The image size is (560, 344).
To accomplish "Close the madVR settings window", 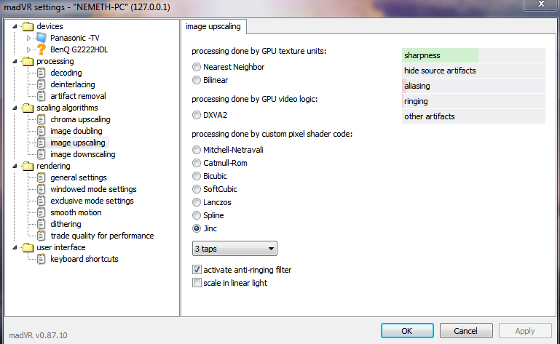I will click(x=541, y=4).
